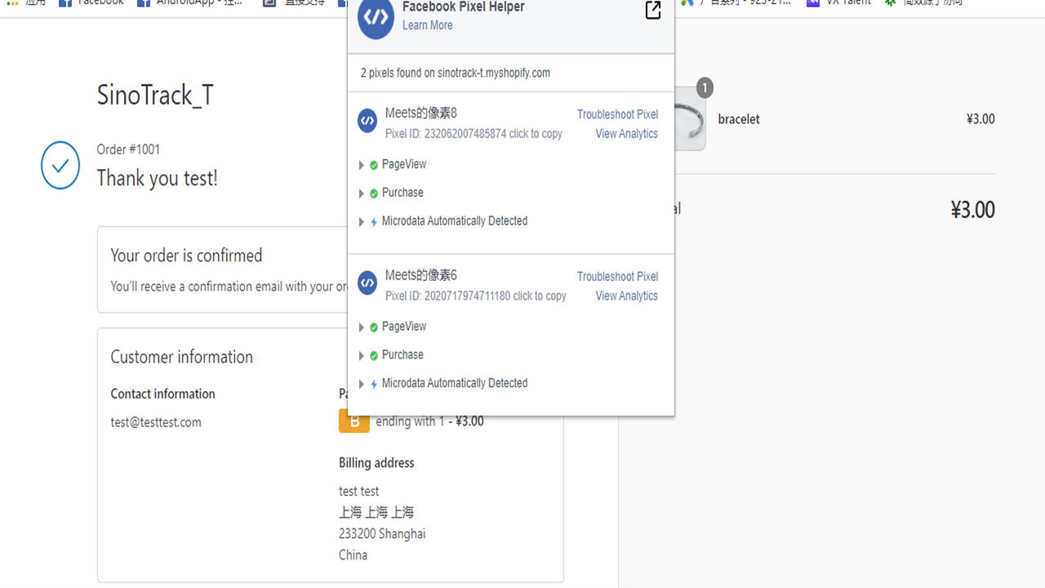1045x588 pixels.
Task: Open the Learn More link
Action: click(427, 25)
